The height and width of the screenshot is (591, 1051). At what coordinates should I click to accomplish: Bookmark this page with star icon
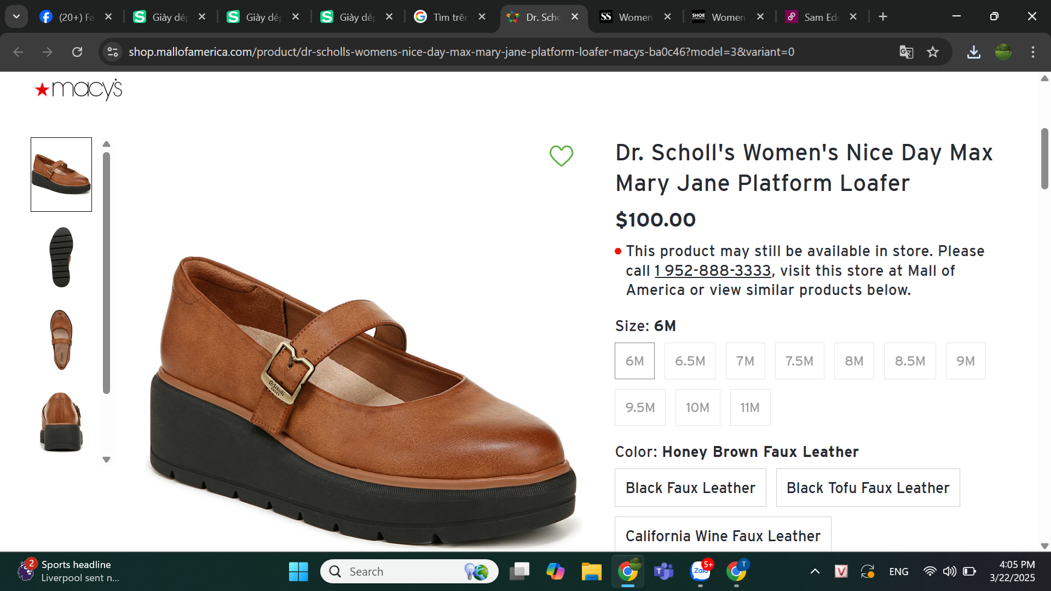click(x=933, y=52)
